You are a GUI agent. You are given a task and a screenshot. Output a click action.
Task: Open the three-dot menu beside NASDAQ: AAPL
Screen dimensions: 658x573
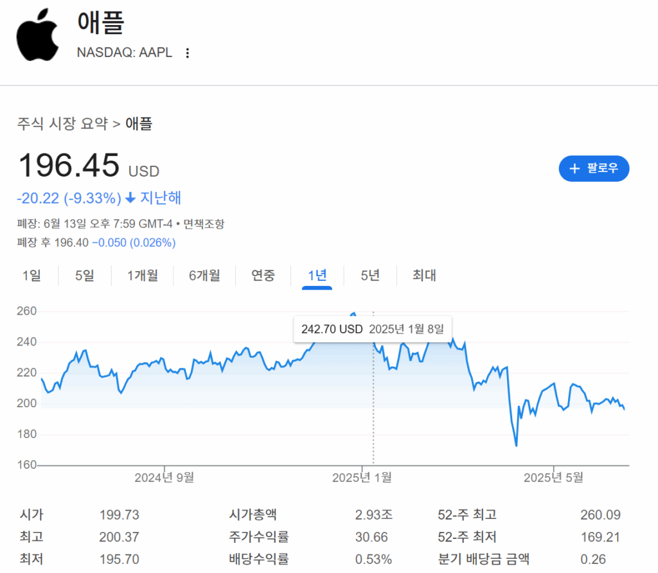coord(188,53)
